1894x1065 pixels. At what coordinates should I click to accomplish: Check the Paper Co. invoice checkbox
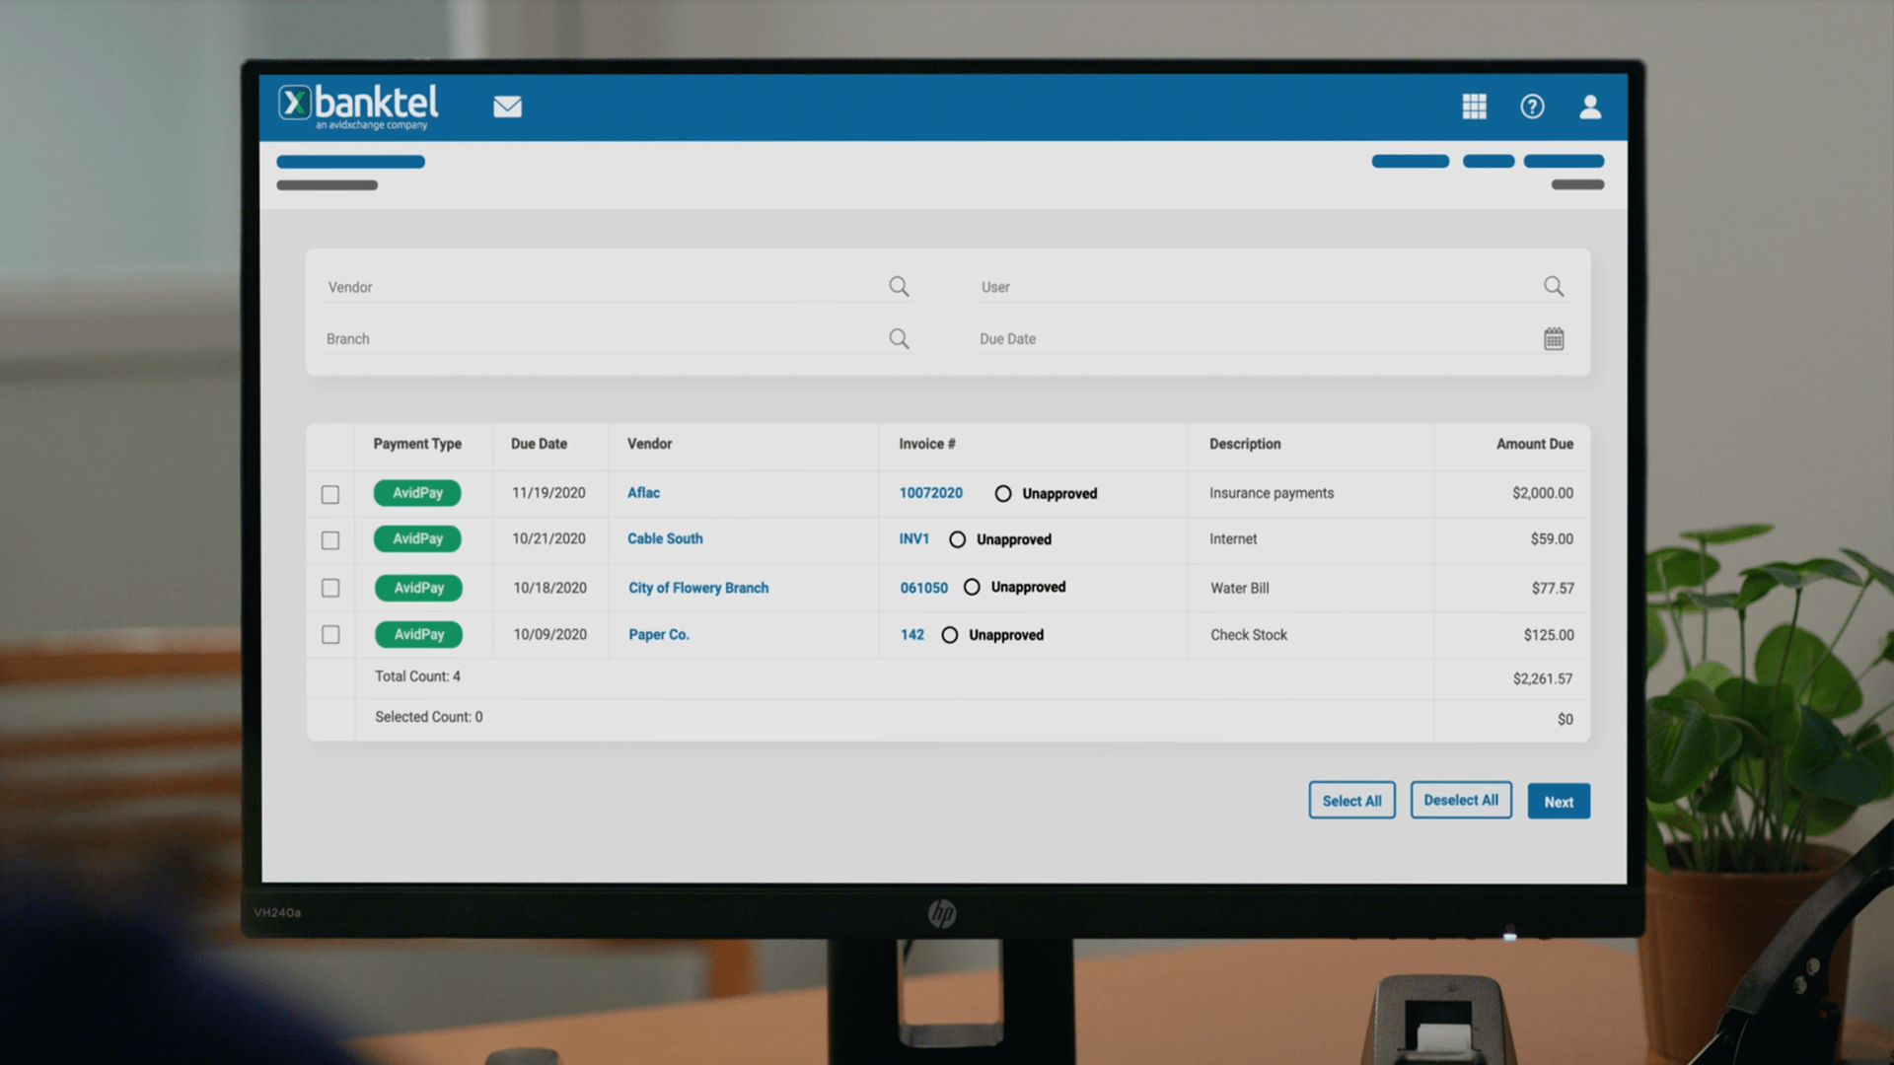330,635
